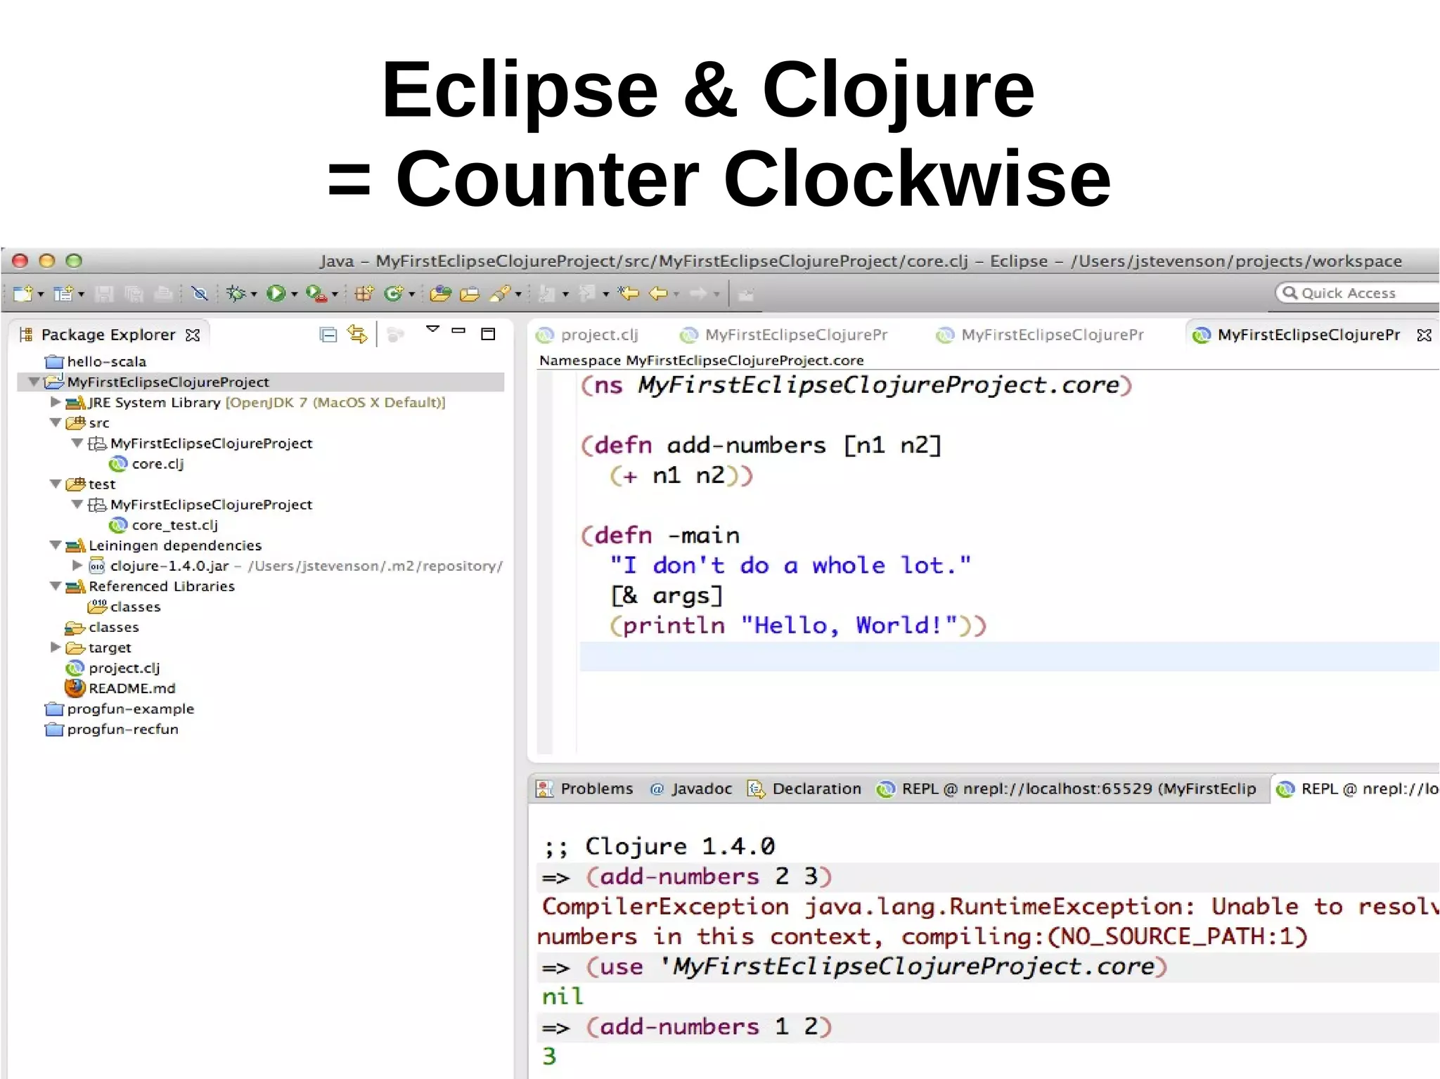Click the Save icon in toolbar

click(104, 294)
